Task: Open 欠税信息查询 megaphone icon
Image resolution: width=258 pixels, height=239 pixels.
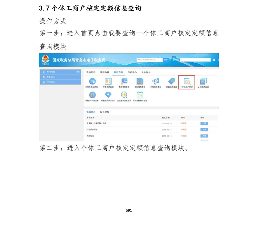Action: coord(156,81)
